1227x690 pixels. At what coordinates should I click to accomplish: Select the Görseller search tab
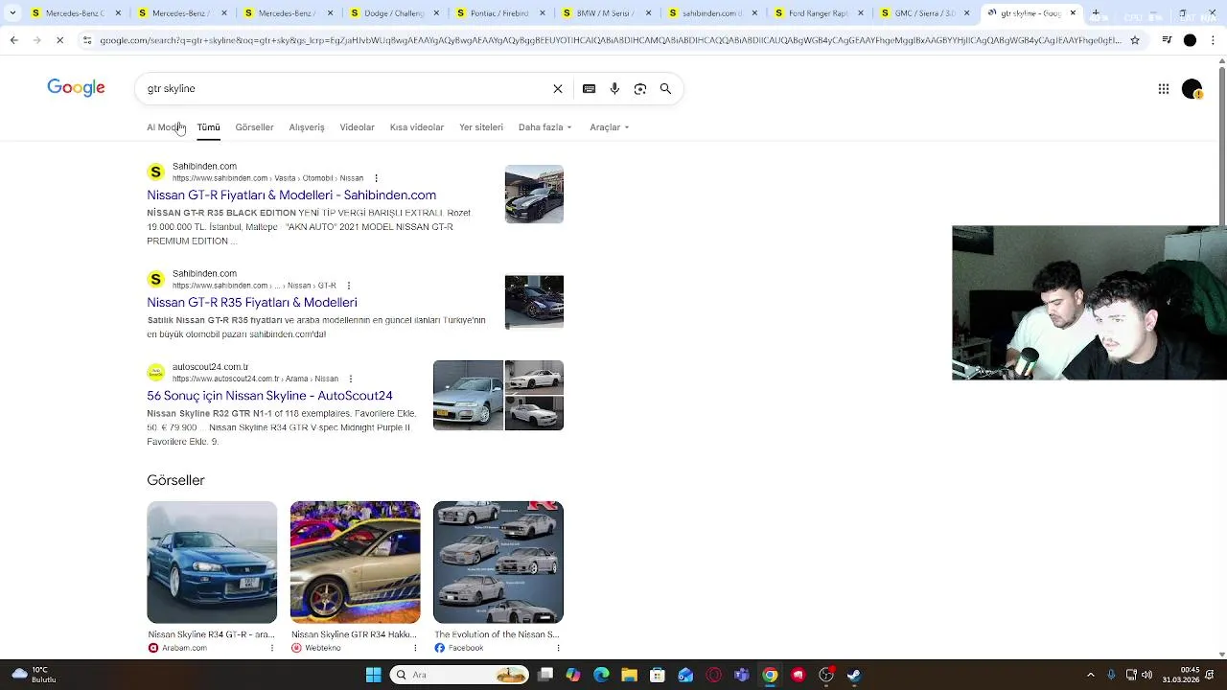[254, 127]
